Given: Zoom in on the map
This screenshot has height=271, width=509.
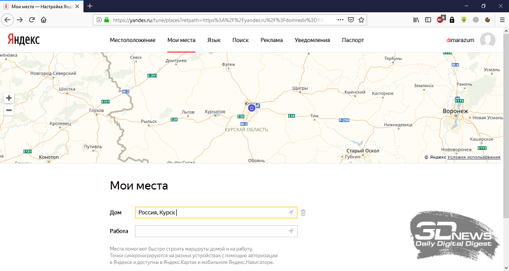Looking at the screenshot, I should (9, 98).
